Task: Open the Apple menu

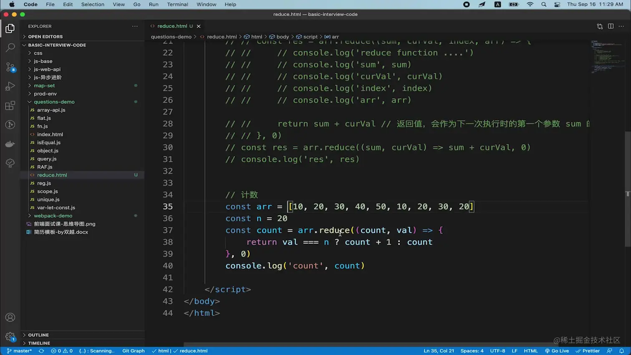Action: coord(12,4)
